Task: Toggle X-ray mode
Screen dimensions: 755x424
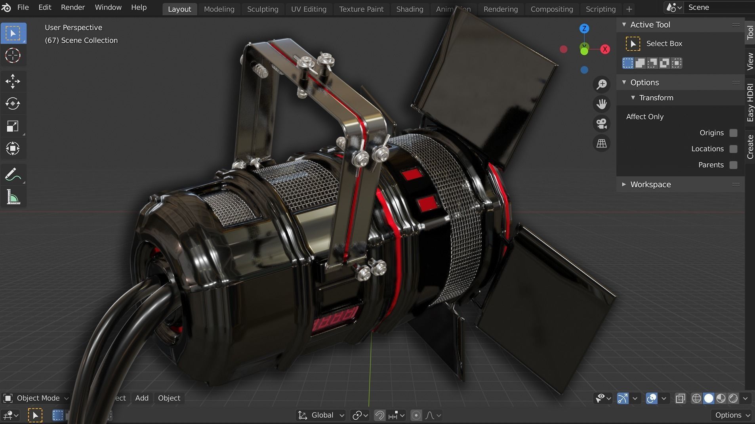Action: [681, 398]
